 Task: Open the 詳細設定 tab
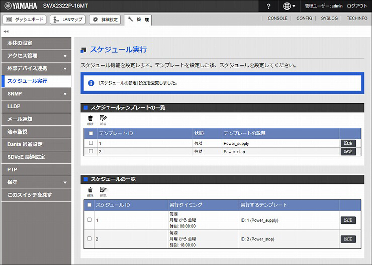[105, 20]
